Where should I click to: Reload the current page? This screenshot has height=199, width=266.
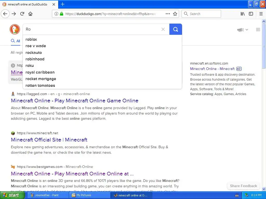coord(22,14)
